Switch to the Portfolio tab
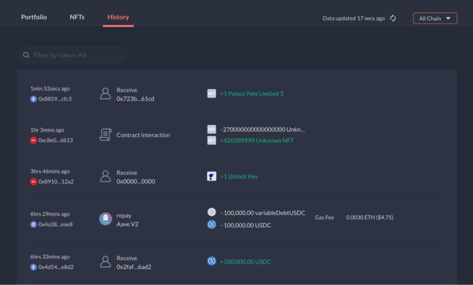The width and height of the screenshot is (473, 285). pyautogui.click(x=34, y=17)
